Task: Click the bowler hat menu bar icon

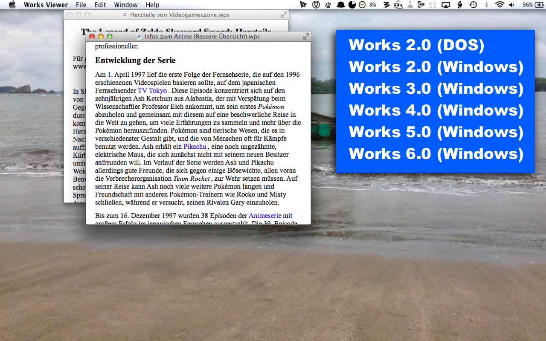Action: coord(340,5)
